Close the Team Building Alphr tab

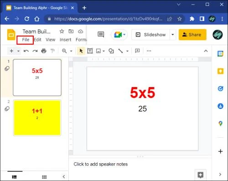[73, 8]
